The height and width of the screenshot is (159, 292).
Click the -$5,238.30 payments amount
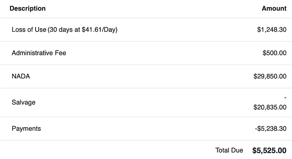270,129
